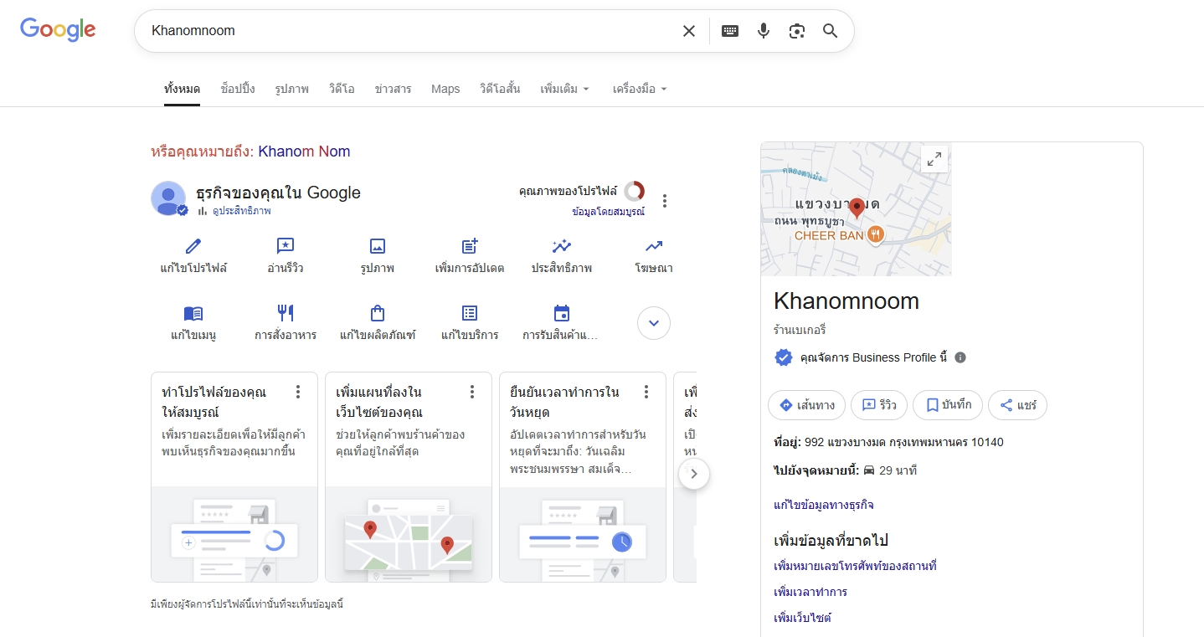Switch to the วิดีโอ videos tab
1204x637 pixels.
pos(342,89)
